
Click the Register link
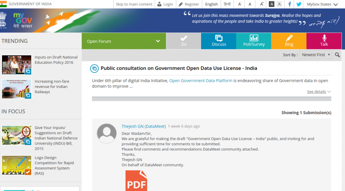point(189,4)
